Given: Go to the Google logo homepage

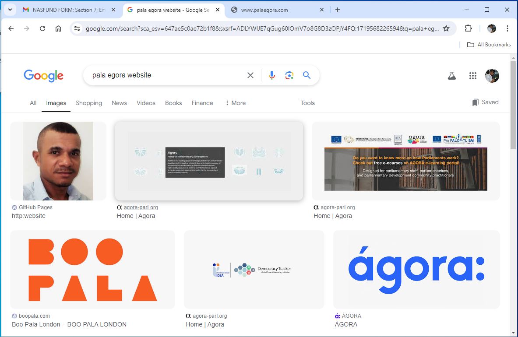Looking at the screenshot, I should point(44,76).
